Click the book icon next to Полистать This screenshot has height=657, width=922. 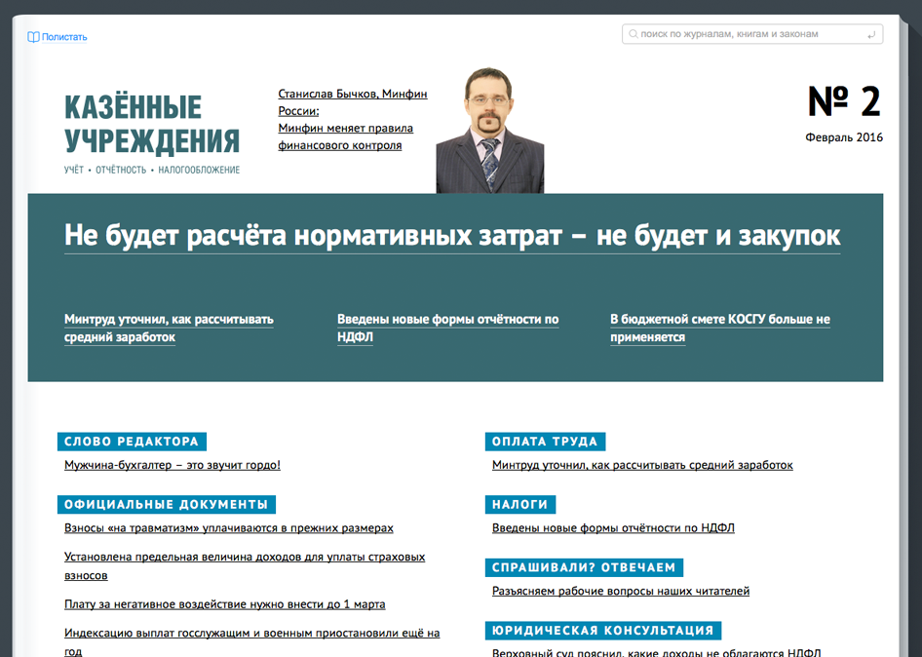tap(33, 37)
